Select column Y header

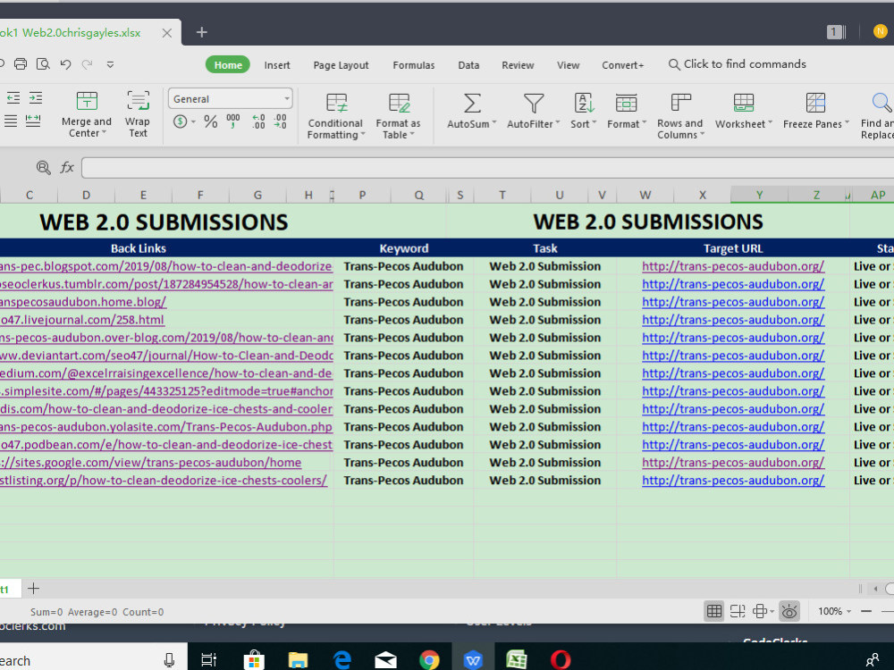pyautogui.click(x=759, y=195)
